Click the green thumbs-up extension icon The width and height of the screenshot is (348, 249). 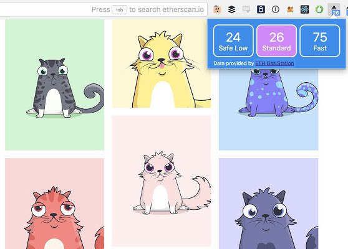[x=319, y=9]
